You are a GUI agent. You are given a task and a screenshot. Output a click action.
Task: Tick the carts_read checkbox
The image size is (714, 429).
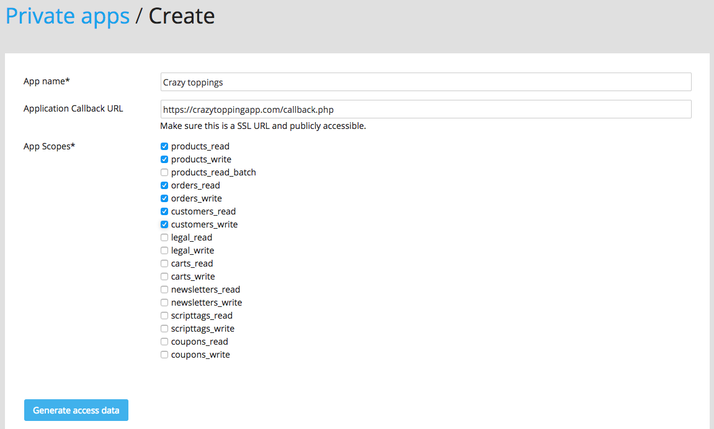click(164, 263)
